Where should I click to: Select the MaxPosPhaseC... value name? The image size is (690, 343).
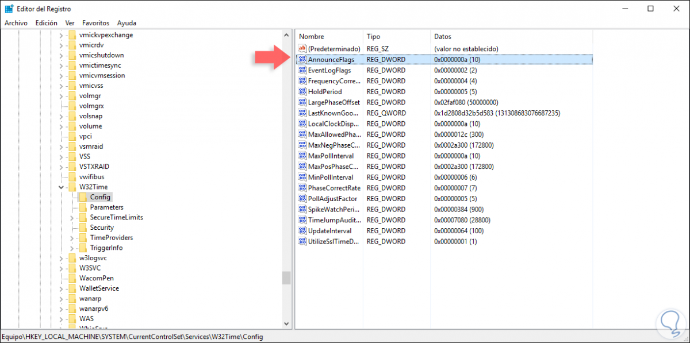click(333, 167)
